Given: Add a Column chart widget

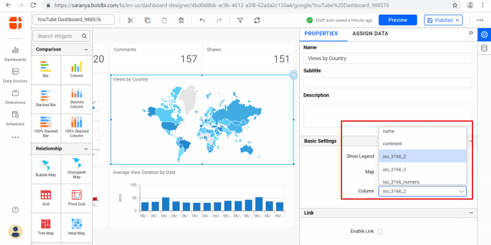Looking at the screenshot, I should point(77,70).
